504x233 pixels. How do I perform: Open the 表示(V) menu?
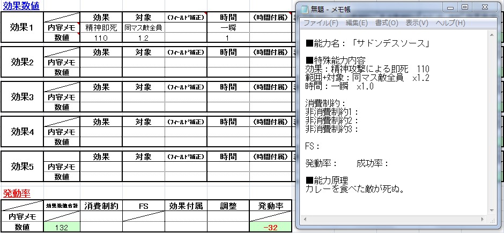coord(417,23)
